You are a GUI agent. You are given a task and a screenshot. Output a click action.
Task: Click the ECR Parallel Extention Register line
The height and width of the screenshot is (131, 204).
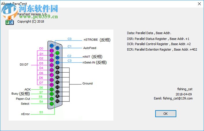click(162, 49)
